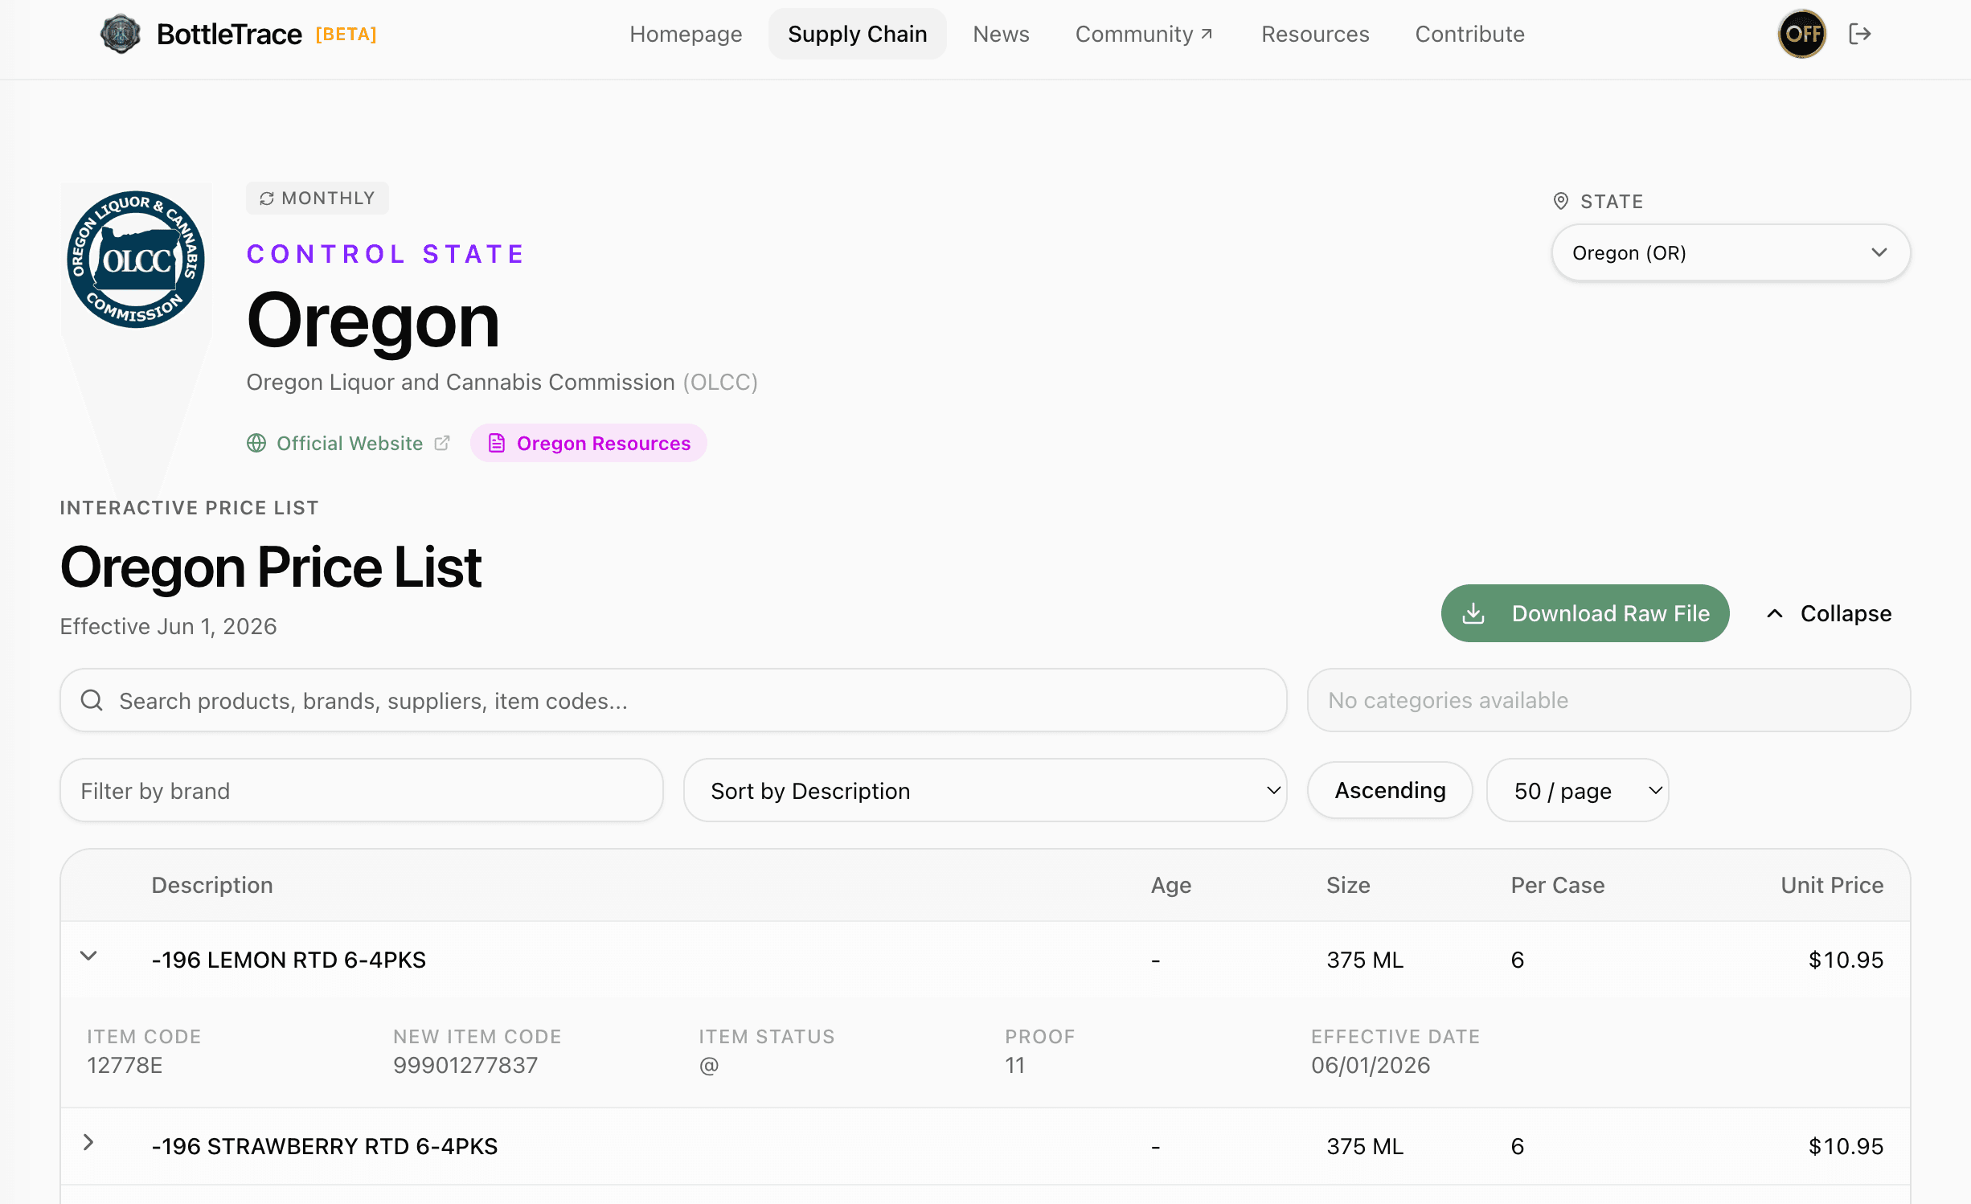Collapse the price list panel
1971x1204 pixels.
1829,614
